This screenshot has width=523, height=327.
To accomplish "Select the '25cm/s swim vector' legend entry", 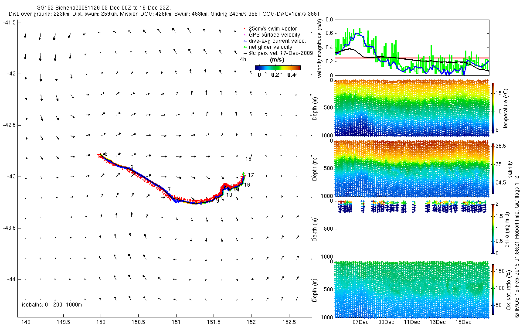I will point(273,29).
